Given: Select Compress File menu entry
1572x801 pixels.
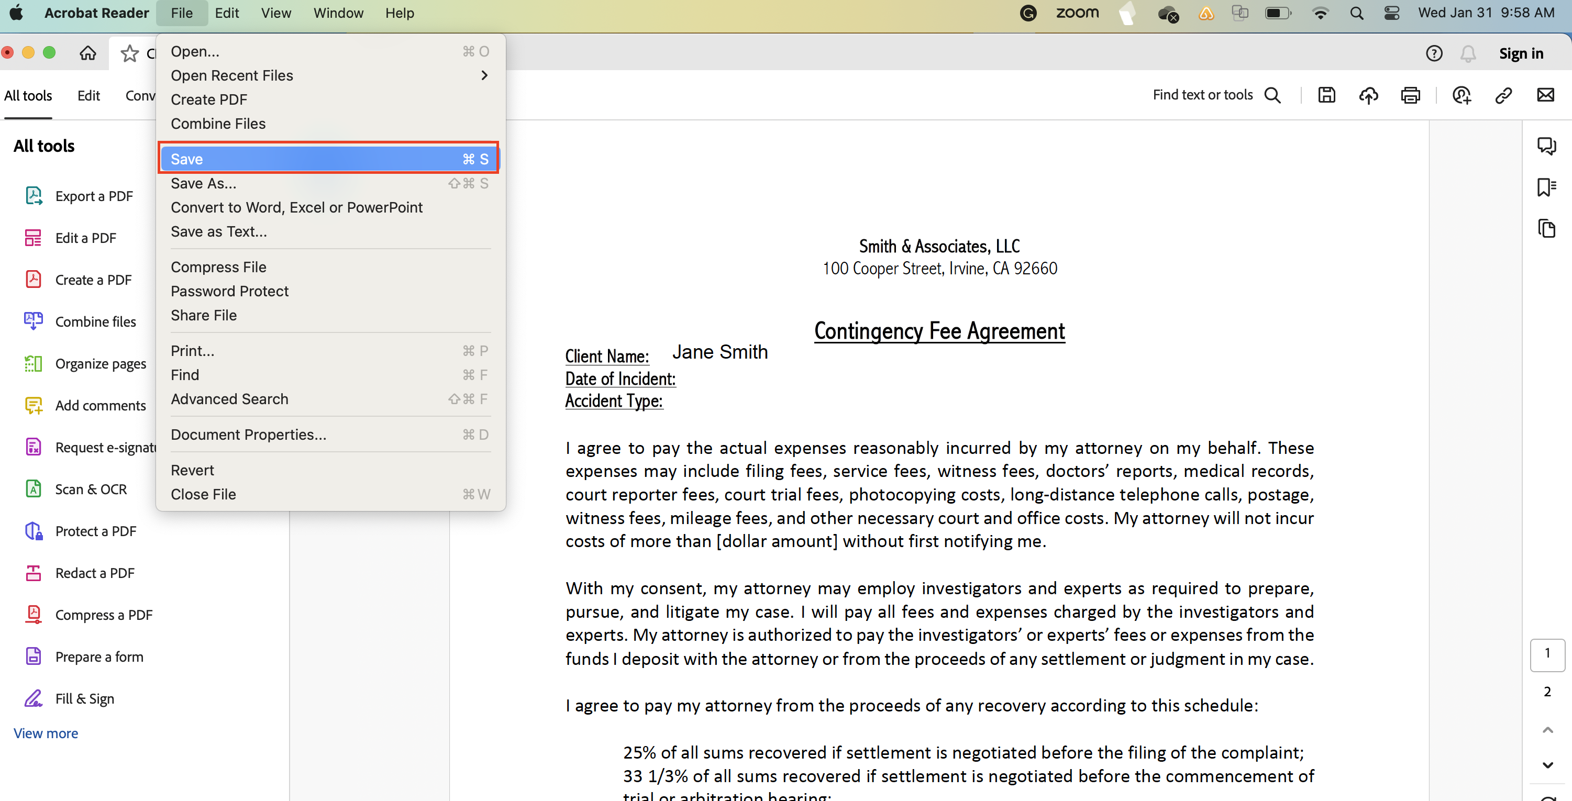Looking at the screenshot, I should 329,267.
